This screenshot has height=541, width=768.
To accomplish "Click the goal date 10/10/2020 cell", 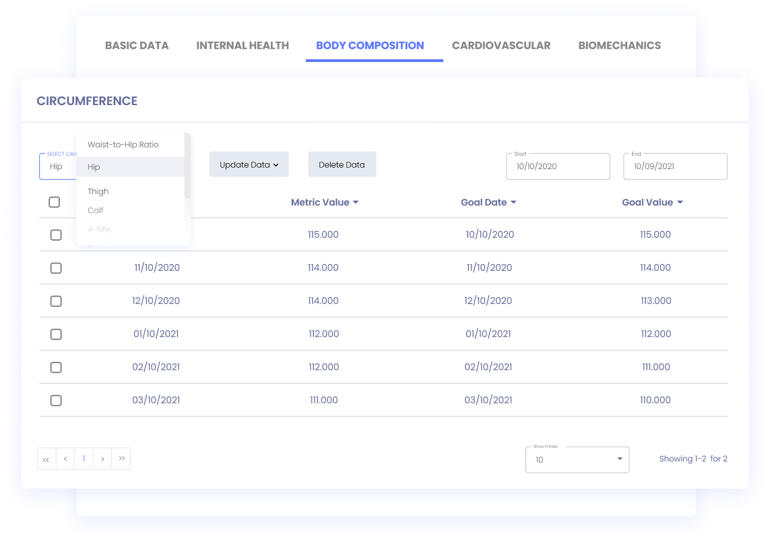I will [x=490, y=234].
